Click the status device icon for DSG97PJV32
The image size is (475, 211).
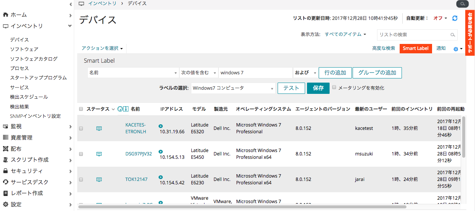(x=99, y=154)
